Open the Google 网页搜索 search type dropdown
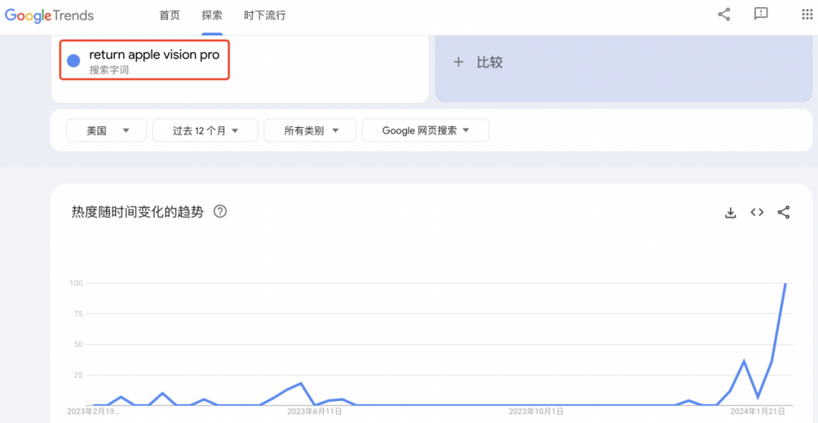The height and width of the screenshot is (423, 818). (x=425, y=130)
